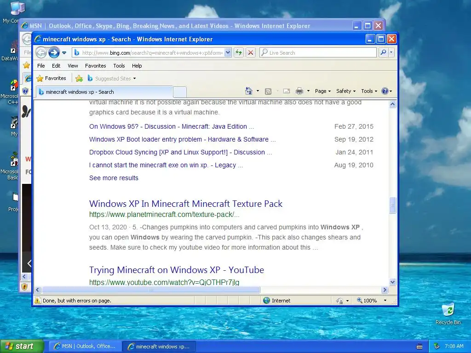Viewport: 471px width, 353px height.
Task: Open the View menu
Action: pos(73,66)
